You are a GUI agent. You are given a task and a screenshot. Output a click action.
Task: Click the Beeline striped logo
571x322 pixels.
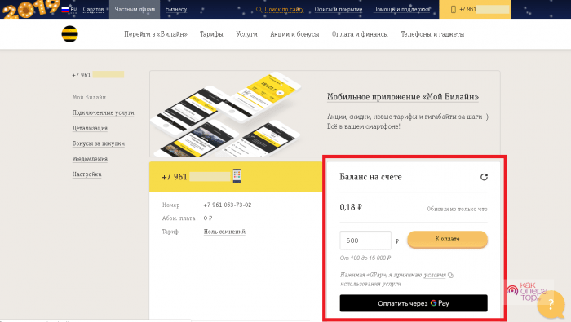click(x=69, y=34)
